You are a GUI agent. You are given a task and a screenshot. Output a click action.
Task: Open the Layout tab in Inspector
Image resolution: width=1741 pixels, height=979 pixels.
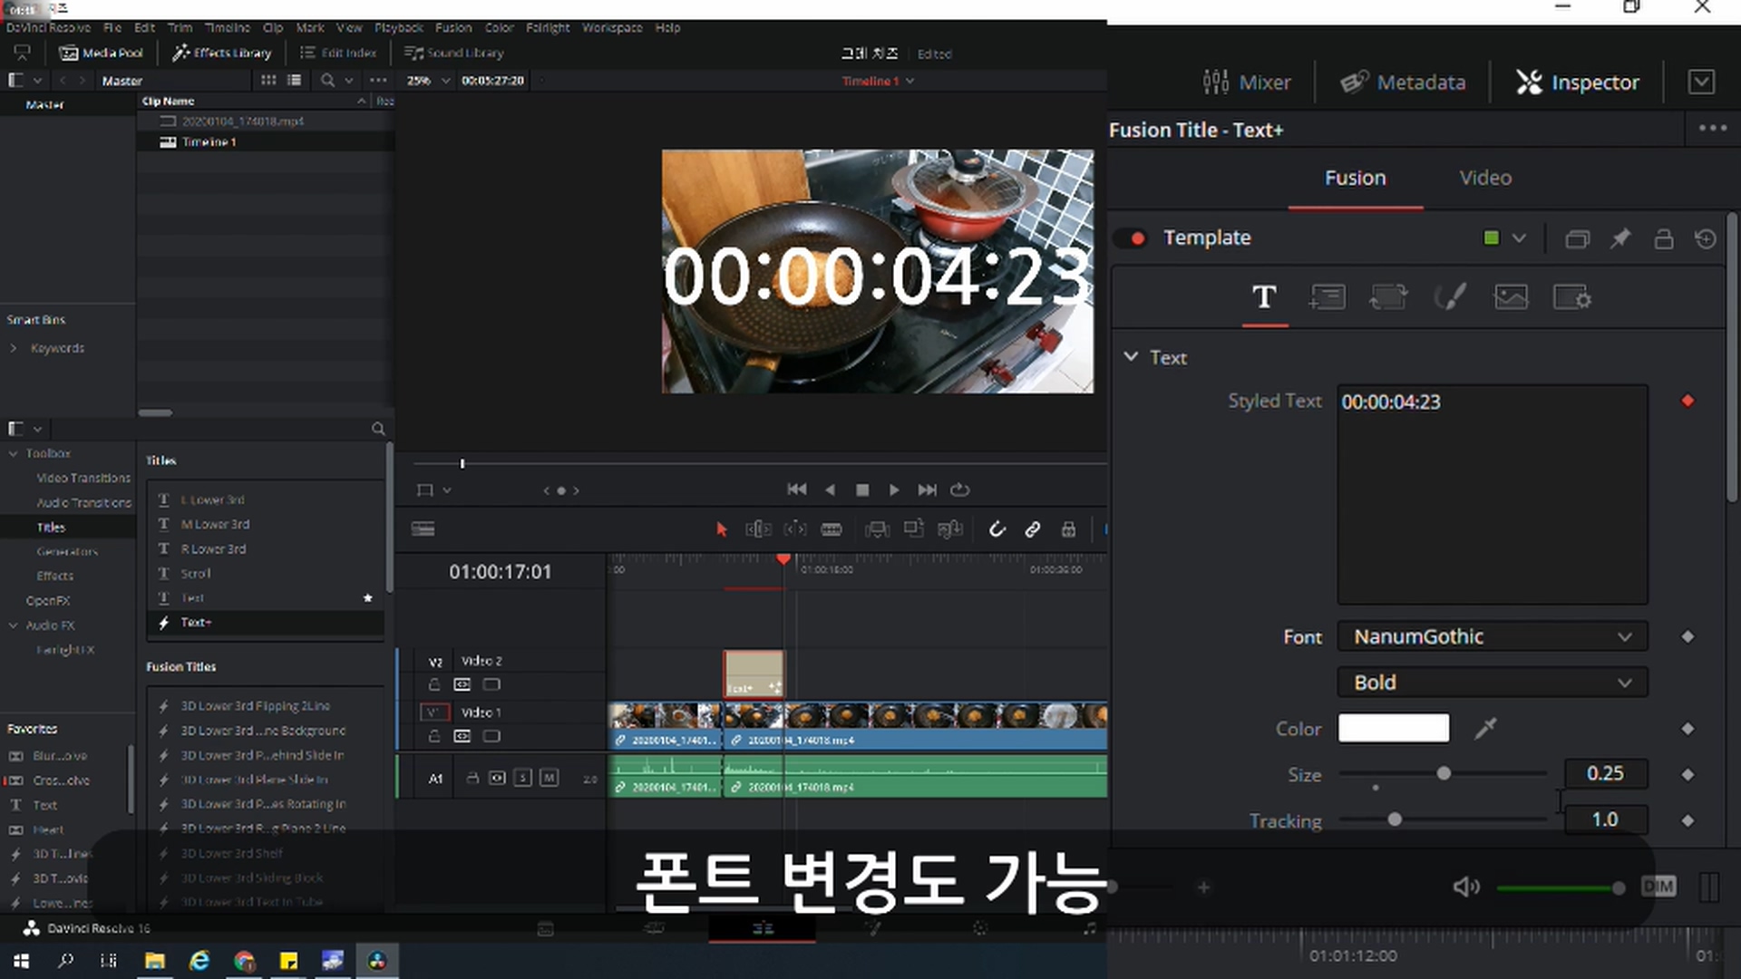click(1327, 297)
